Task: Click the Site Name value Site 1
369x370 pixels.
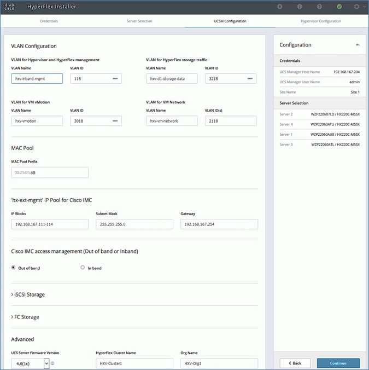Action: (x=355, y=92)
